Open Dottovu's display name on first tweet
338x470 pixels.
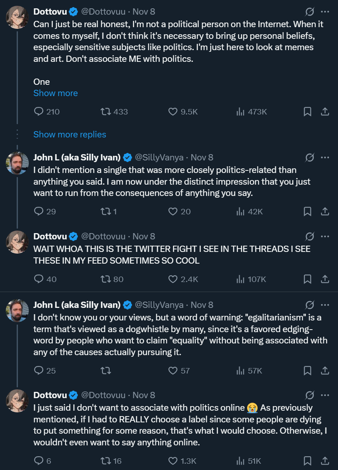tap(50, 12)
